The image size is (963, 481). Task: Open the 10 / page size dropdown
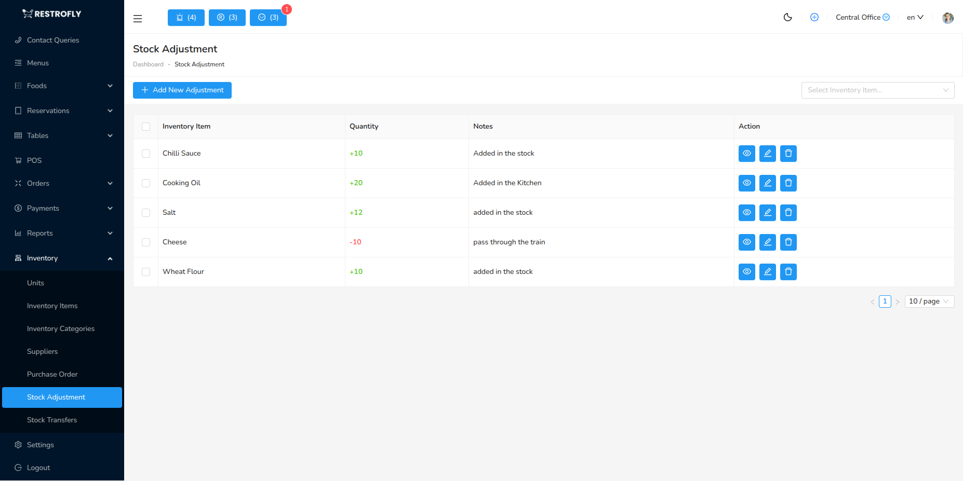[929, 301]
